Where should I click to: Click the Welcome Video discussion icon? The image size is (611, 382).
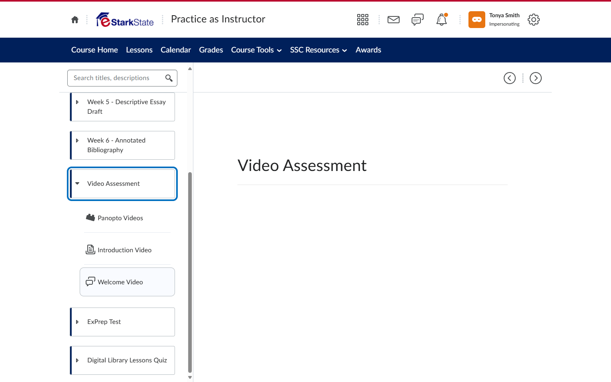click(x=90, y=281)
